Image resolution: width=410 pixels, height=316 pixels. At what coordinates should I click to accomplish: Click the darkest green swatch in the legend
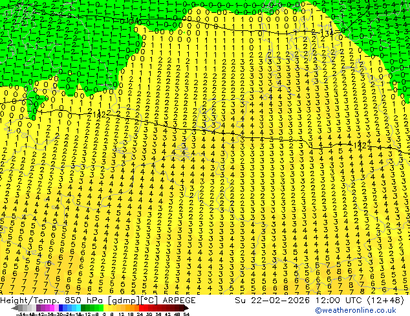point(83,308)
